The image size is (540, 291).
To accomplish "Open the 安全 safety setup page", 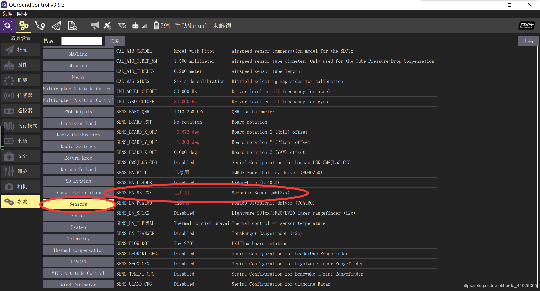I will (x=21, y=156).
